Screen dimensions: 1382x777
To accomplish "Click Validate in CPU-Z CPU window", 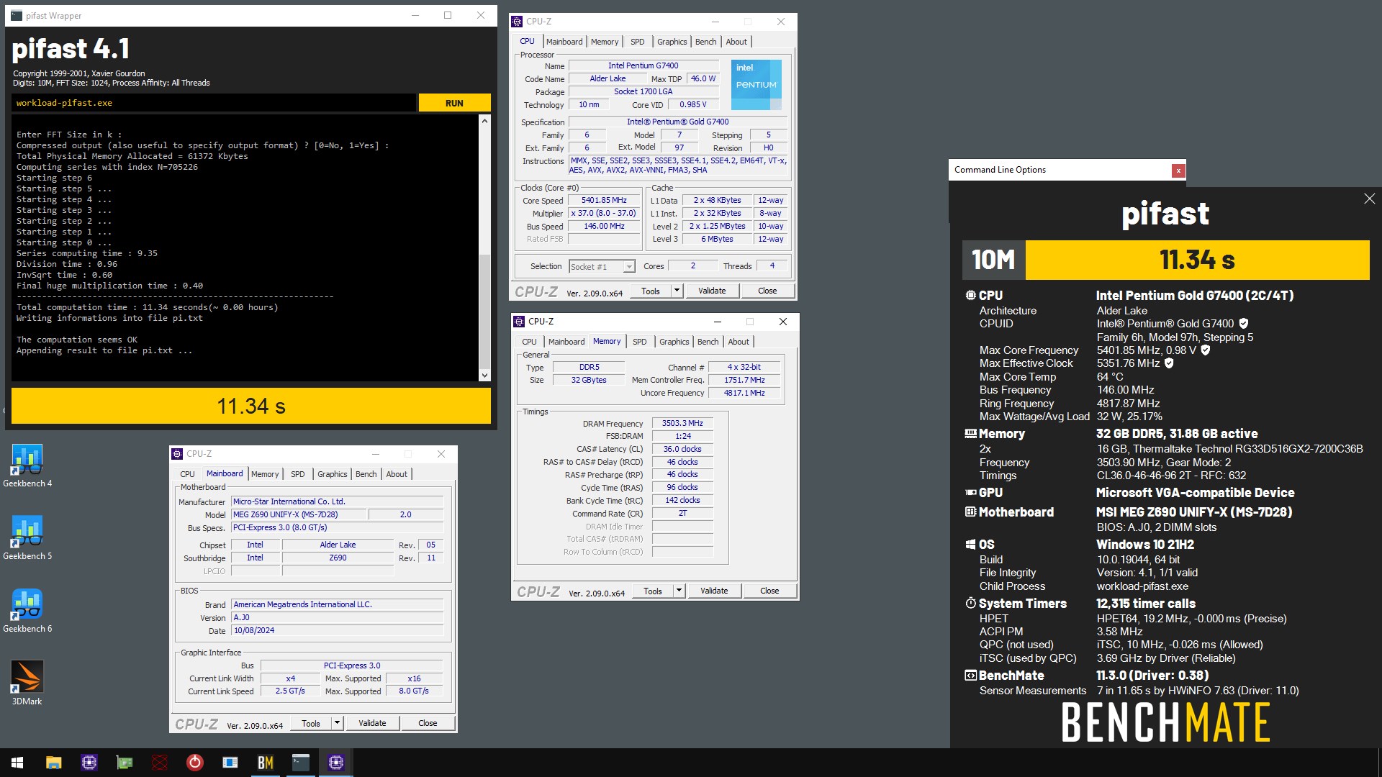I will point(712,291).
